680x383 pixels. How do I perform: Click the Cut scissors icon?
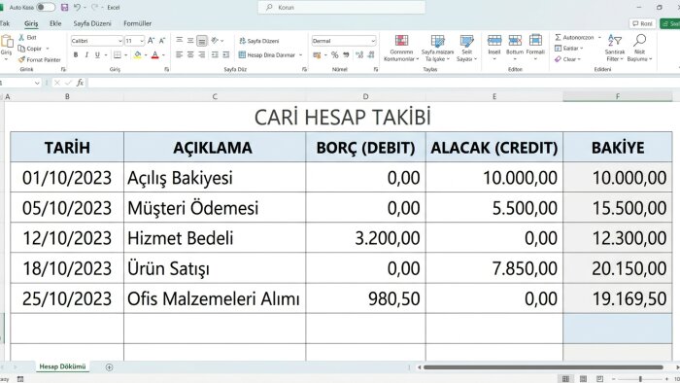pos(21,37)
